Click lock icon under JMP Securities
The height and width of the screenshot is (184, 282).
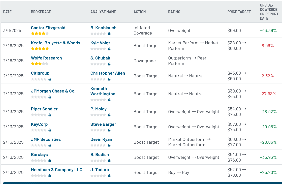point(50,145)
